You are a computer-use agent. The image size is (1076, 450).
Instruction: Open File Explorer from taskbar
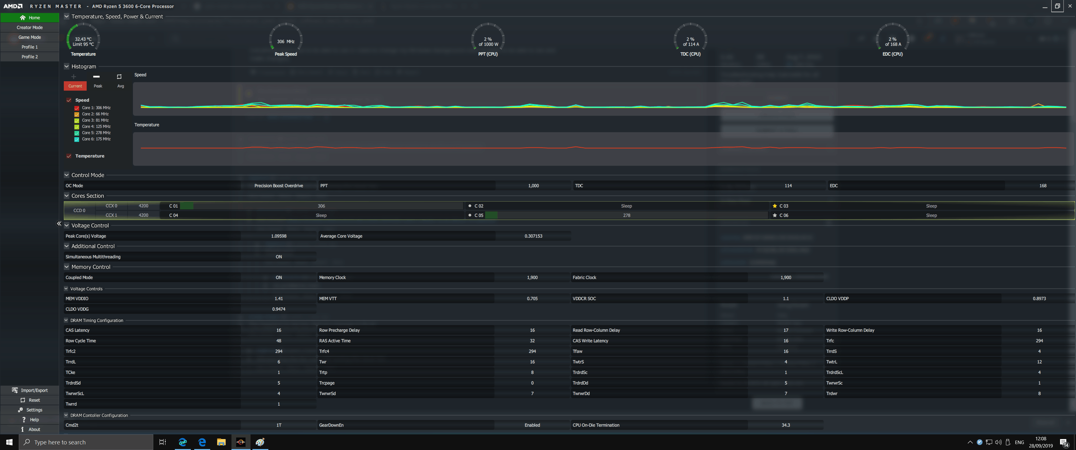point(221,442)
